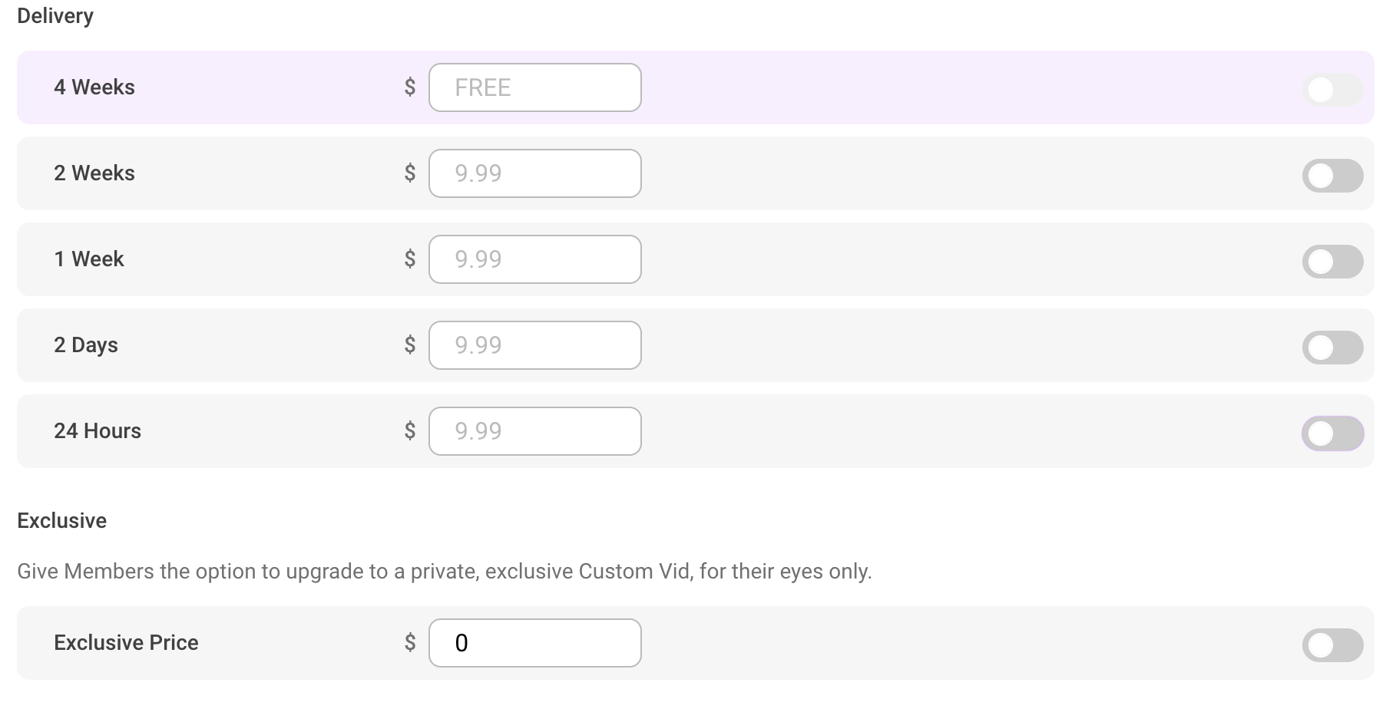The height and width of the screenshot is (712, 1396).
Task: Click the 4 Weeks FREE price field
Action: pyautogui.click(x=534, y=87)
